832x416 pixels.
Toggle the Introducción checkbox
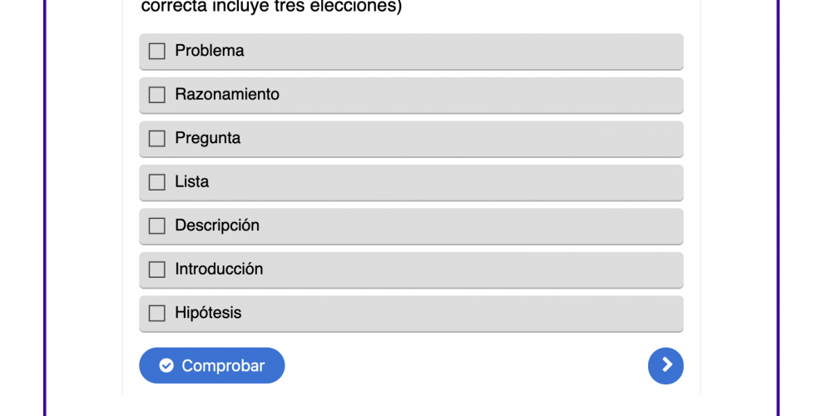click(x=156, y=270)
